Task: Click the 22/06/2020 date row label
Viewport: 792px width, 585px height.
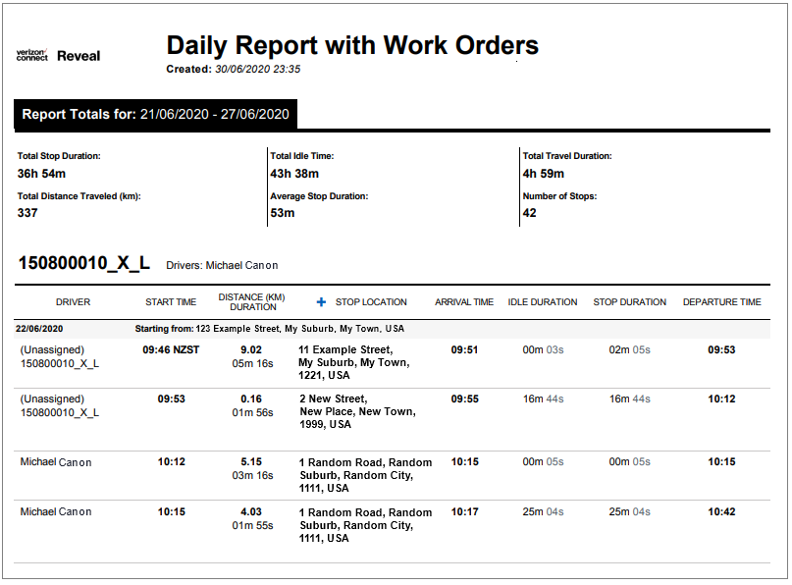Action: point(39,329)
